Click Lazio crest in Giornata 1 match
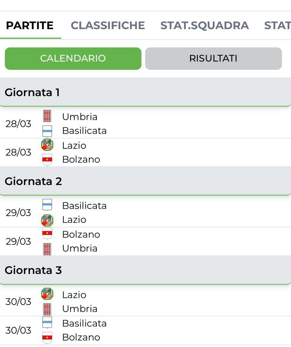 point(47,145)
